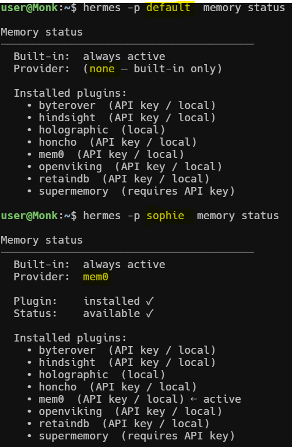Click highlighted 'default' profile in first command
The width and height of the screenshot is (292, 447).
click(x=168, y=8)
